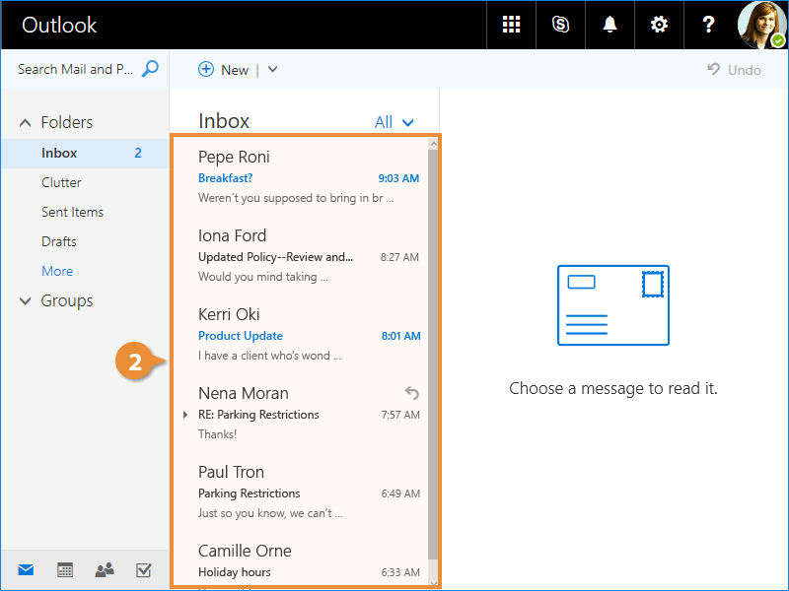The image size is (789, 591).
Task: Open the app launcher grid icon
Action: [x=511, y=25]
